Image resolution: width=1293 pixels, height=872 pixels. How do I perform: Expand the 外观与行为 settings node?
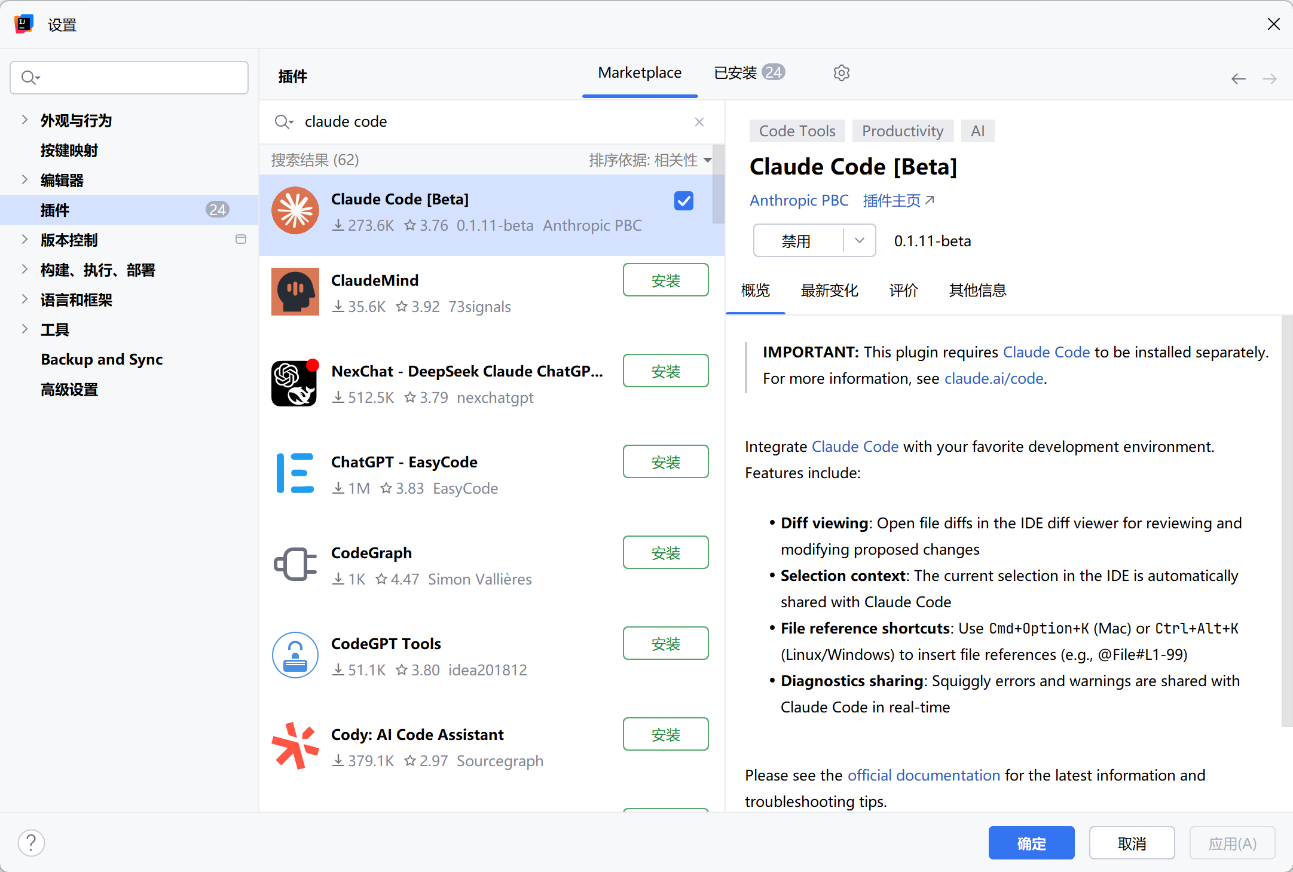25,120
